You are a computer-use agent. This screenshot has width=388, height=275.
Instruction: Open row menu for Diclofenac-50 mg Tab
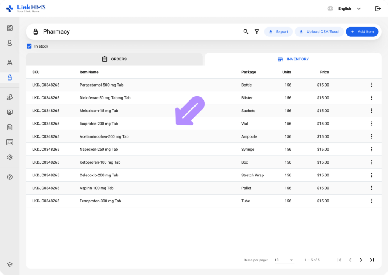372,98
